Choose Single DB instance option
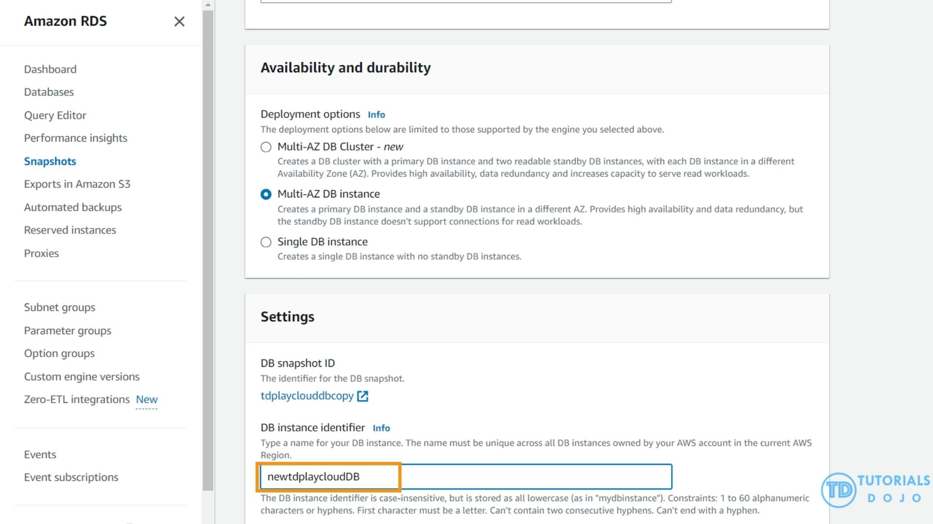The width and height of the screenshot is (933, 524). (x=266, y=242)
